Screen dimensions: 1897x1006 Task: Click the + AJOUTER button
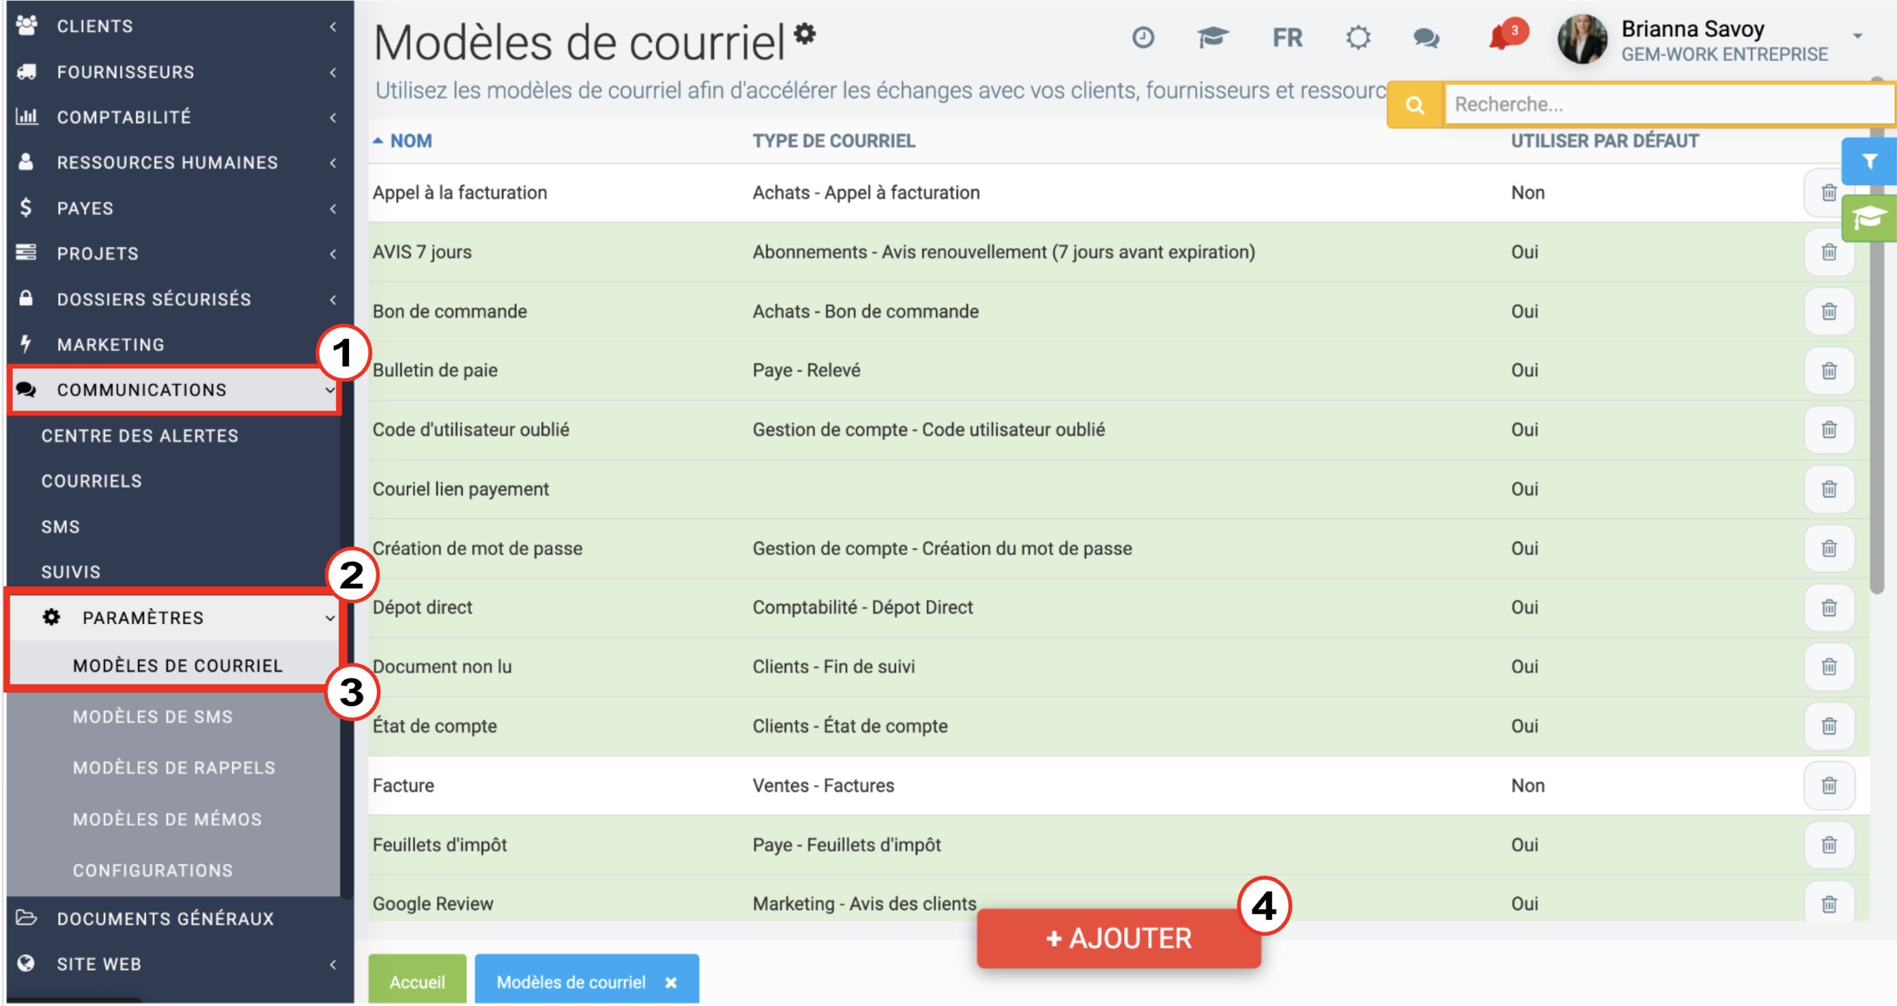[x=1118, y=938]
